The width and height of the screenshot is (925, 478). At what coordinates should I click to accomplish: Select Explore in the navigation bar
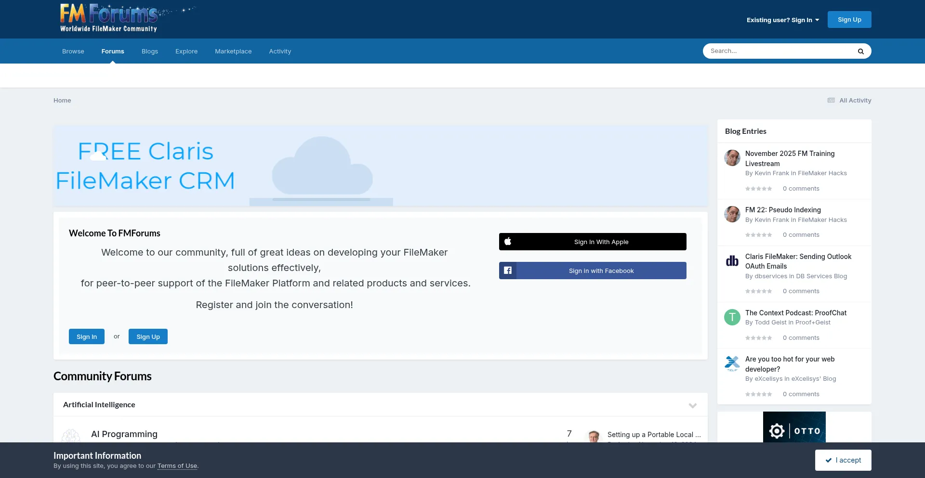coord(186,52)
